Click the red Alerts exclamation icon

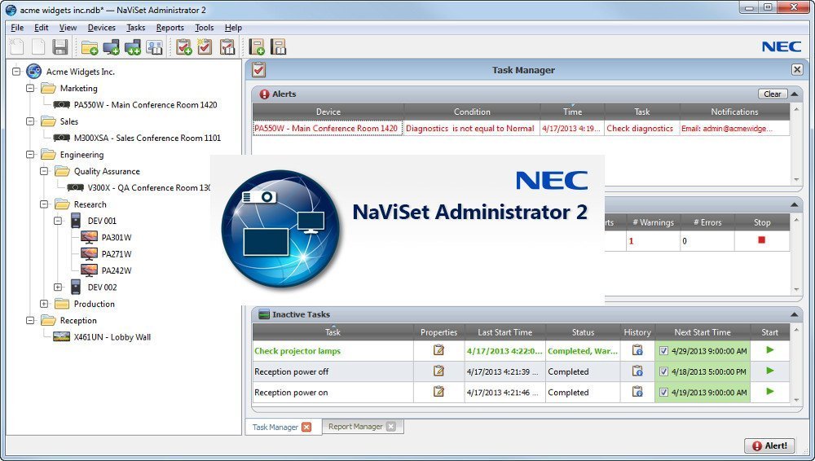point(265,94)
